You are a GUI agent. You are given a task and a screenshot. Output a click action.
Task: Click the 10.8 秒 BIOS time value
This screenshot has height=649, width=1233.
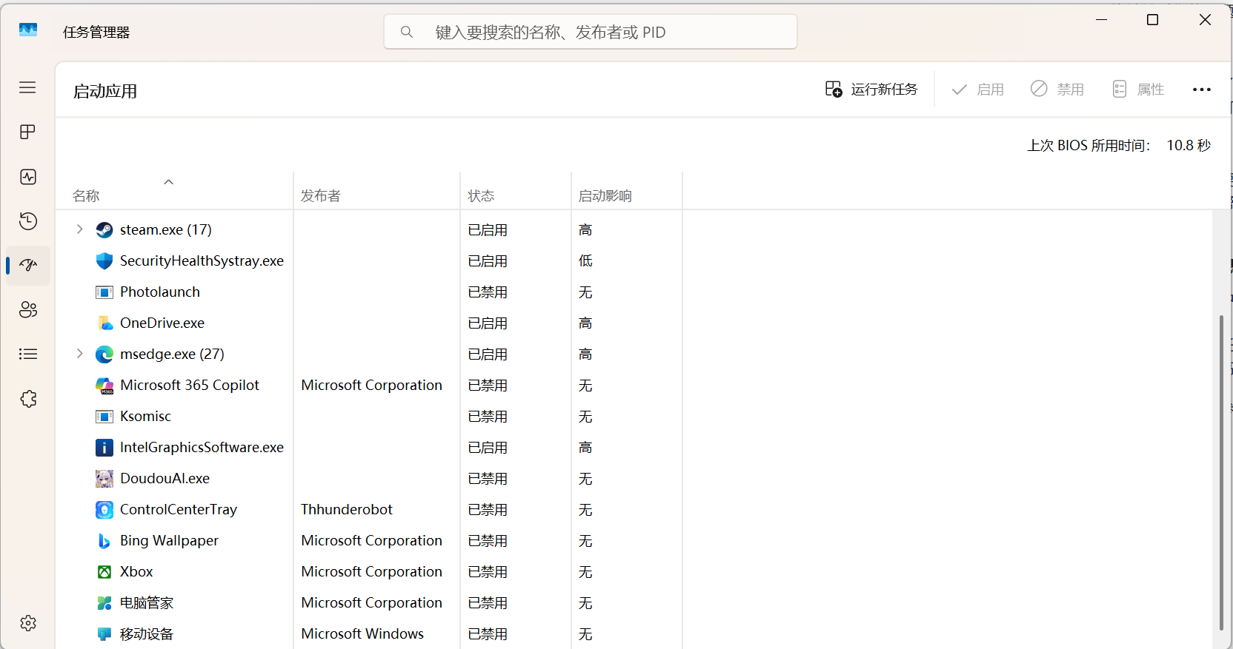(x=1189, y=146)
